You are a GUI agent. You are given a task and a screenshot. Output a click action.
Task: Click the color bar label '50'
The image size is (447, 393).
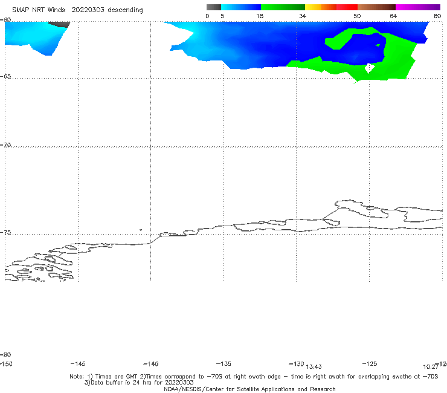(357, 16)
